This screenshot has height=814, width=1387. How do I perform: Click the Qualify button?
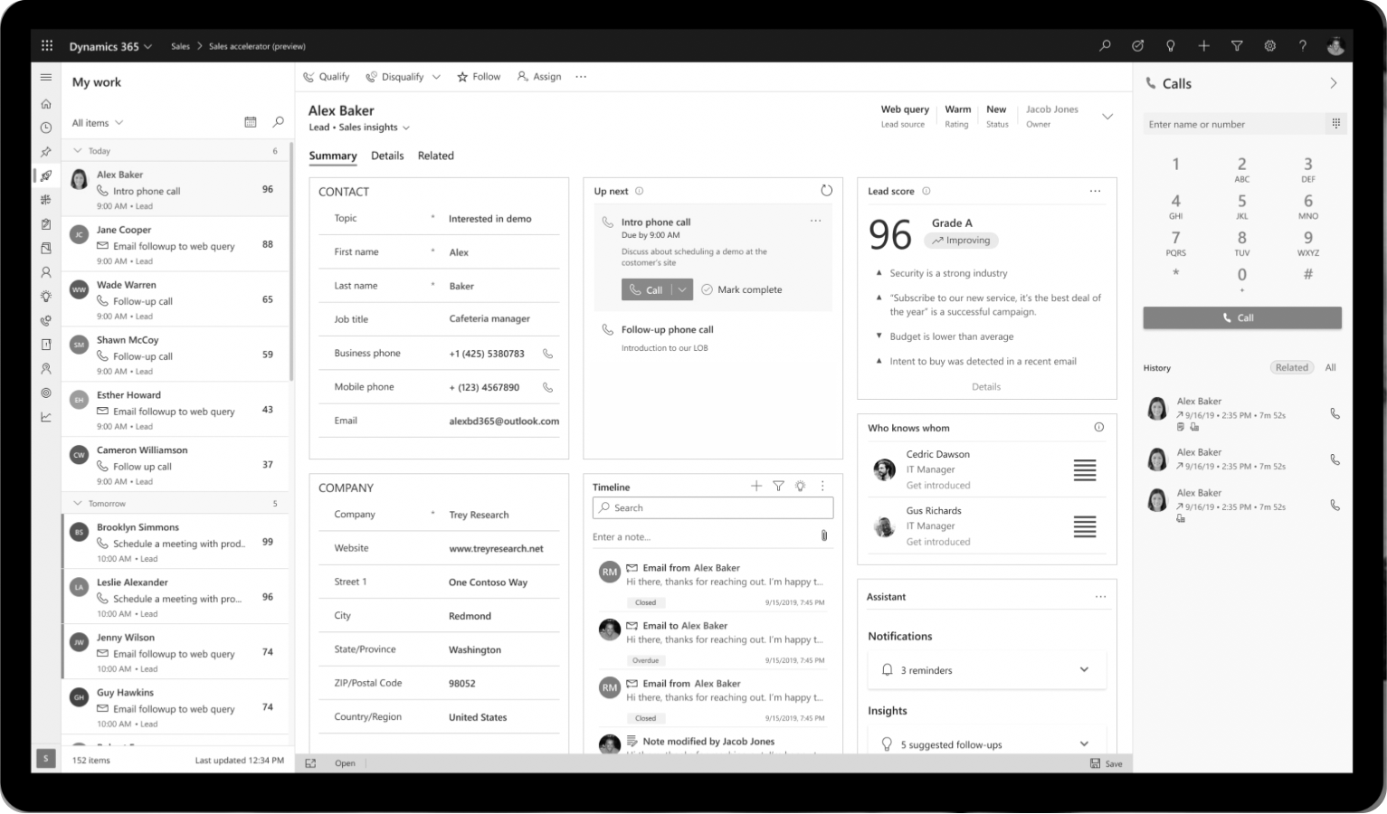click(x=326, y=77)
